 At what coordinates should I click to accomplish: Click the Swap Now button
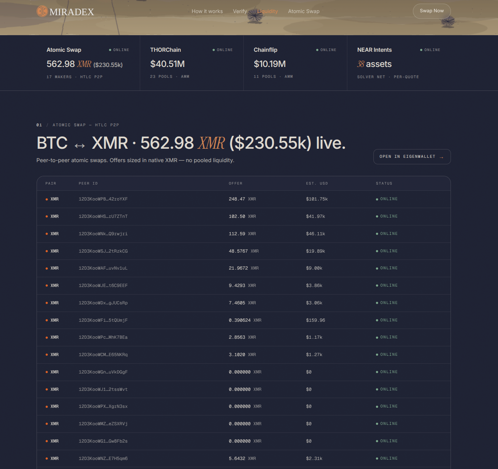[432, 11]
